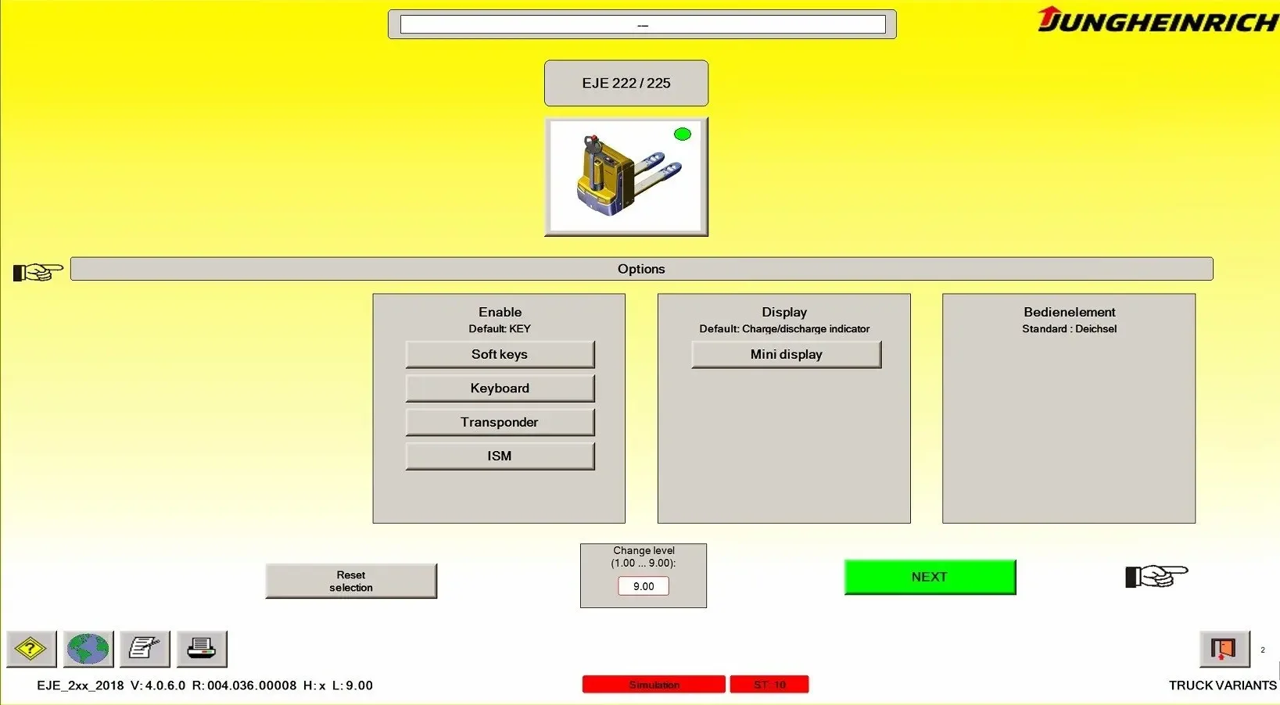Select the EJE pallet truck image

coord(626,177)
